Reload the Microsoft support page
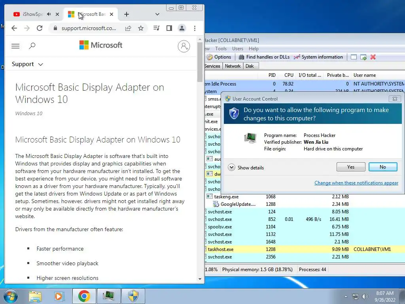 click(40, 28)
